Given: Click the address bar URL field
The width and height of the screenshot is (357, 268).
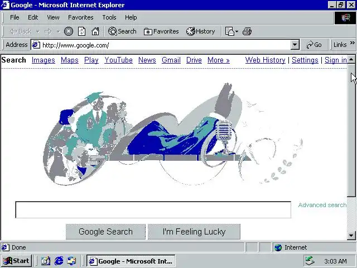Looking at the screenshot, I should tap(161, 45).
